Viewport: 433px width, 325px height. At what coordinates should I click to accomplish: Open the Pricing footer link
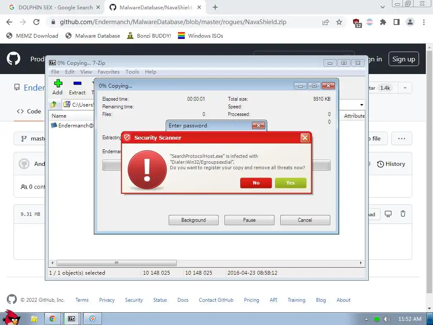(x=252, y=300)
